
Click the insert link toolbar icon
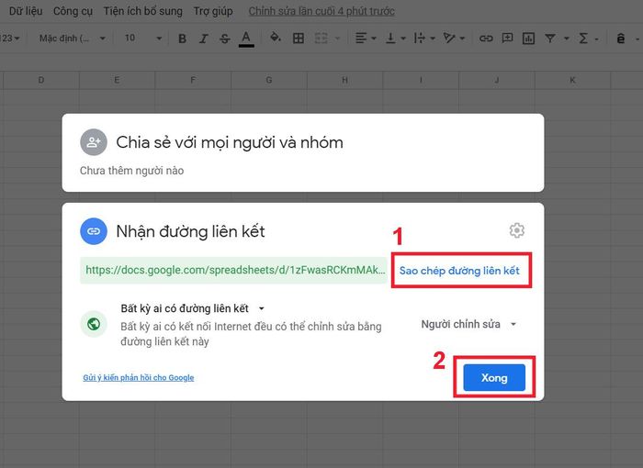485,39
